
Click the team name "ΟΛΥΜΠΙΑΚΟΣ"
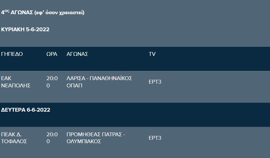click(x=84, y=141)
